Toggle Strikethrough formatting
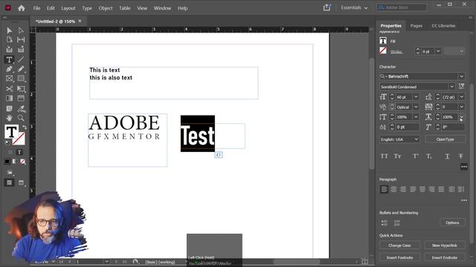The height and width of the screenshot is (267, 476). 461,156
